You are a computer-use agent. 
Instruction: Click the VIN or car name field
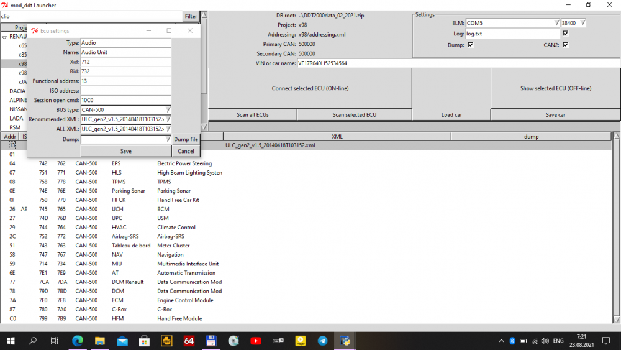pos(459,63)
